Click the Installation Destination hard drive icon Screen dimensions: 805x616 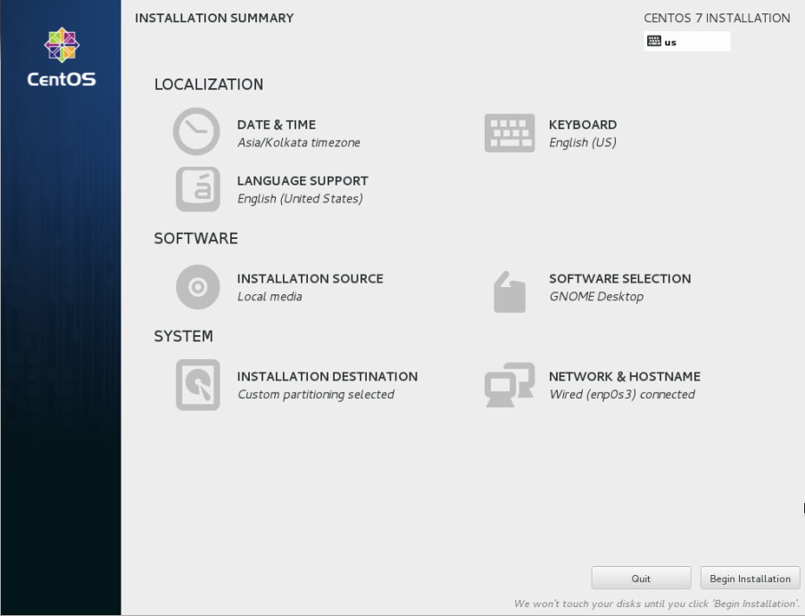(197, 385)
